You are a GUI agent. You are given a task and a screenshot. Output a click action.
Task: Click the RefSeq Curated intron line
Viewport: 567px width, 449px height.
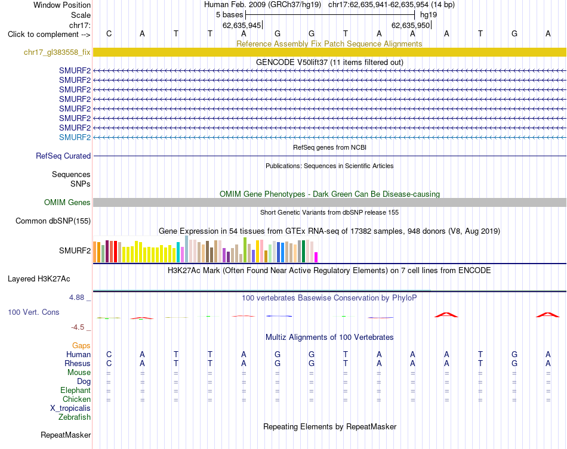pyautogui.click(x=329, y=156)
